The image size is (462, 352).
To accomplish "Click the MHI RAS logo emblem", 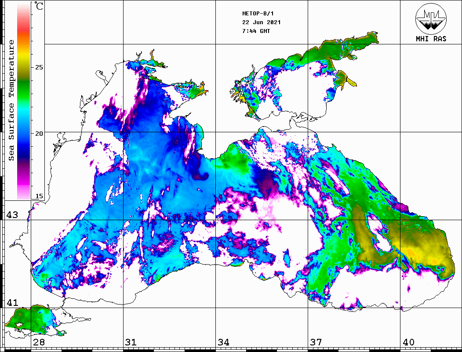I will pyautogui.click(x=431, y=18).
